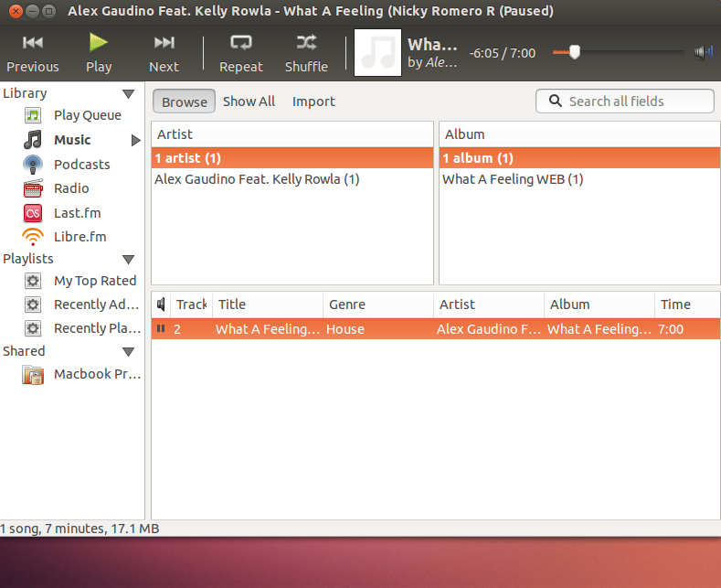Image resolution: width=721 pixels, height=588 pixels.
Task: Click the Search all fields box
Action: 625,102
